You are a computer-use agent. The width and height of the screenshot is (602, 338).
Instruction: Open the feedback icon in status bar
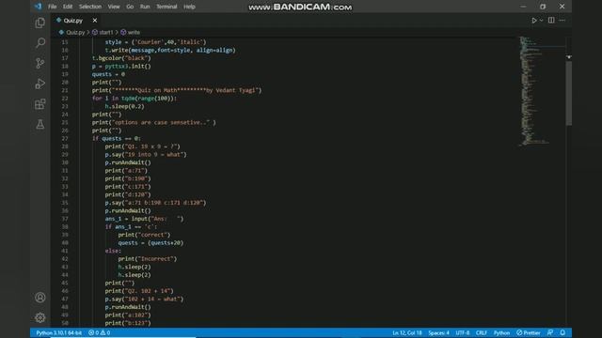pos(550,332)
